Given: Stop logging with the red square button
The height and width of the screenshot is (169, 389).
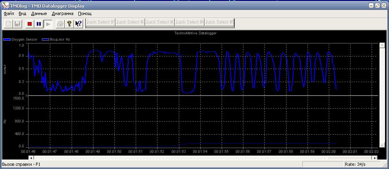Looking at the screenshot, I should (29, 24).
